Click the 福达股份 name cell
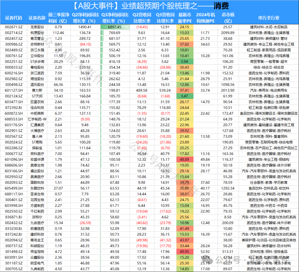 tap(37, 171)
